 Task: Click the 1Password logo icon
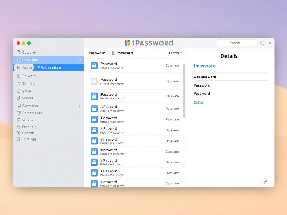128,43
